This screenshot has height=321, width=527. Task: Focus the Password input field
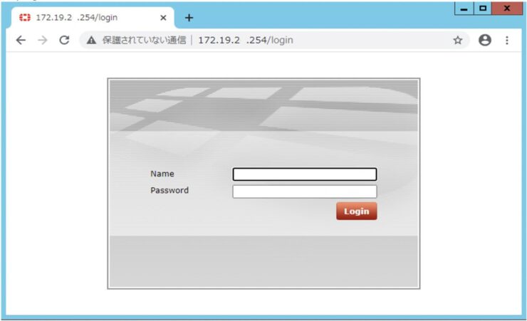(x=305, y=191)
